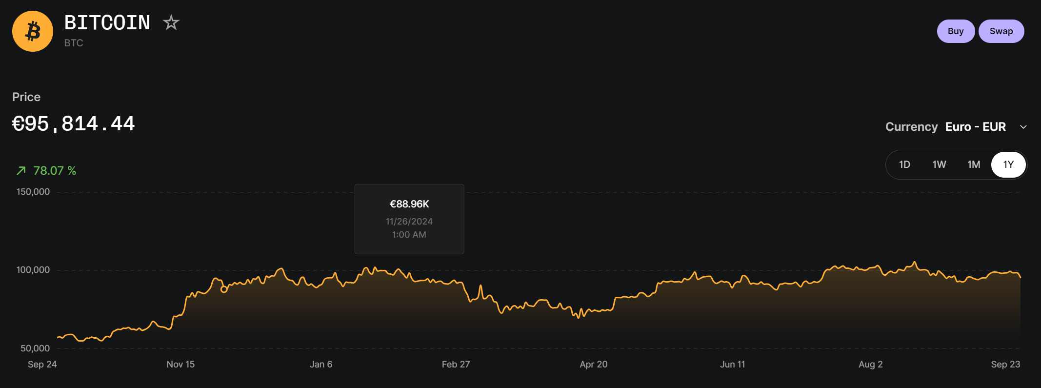Click the 78.07 % change value
Screen dimensions: 1041x388
click(x=55, y=171)
